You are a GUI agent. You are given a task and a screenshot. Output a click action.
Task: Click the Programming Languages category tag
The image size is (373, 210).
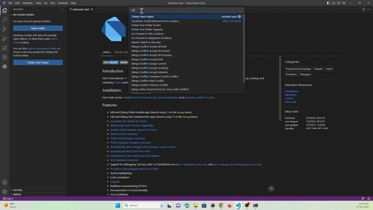tap(298, 69)
